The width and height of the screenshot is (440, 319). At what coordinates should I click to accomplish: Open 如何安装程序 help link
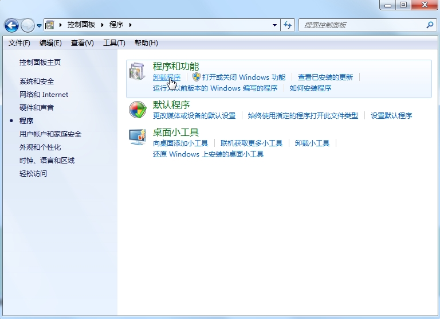[311, 88]
